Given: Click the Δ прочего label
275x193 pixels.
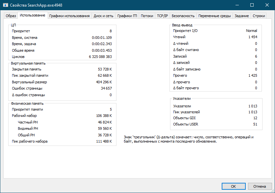Looking at the screenshot, I should (182, 82).
